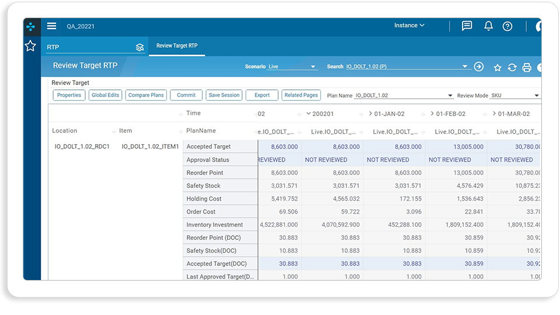Click the search go arrow icon
This screenshot has width=560, height=315.
478,66
